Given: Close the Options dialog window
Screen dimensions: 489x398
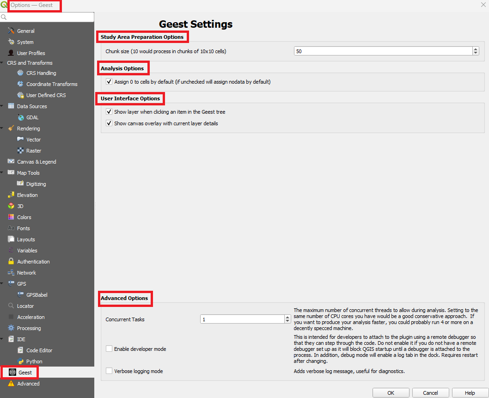Looking at the screenshot, I should [x=483, y=5].
